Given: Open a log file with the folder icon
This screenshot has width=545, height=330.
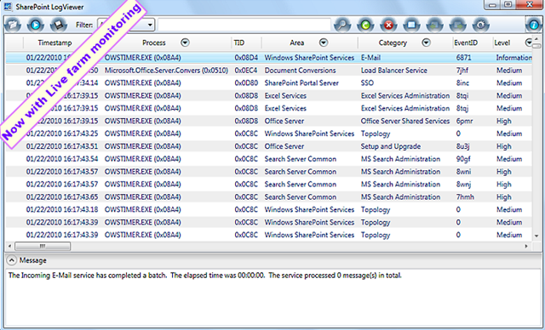Looking at the screenshot, I should coord(13,25).
